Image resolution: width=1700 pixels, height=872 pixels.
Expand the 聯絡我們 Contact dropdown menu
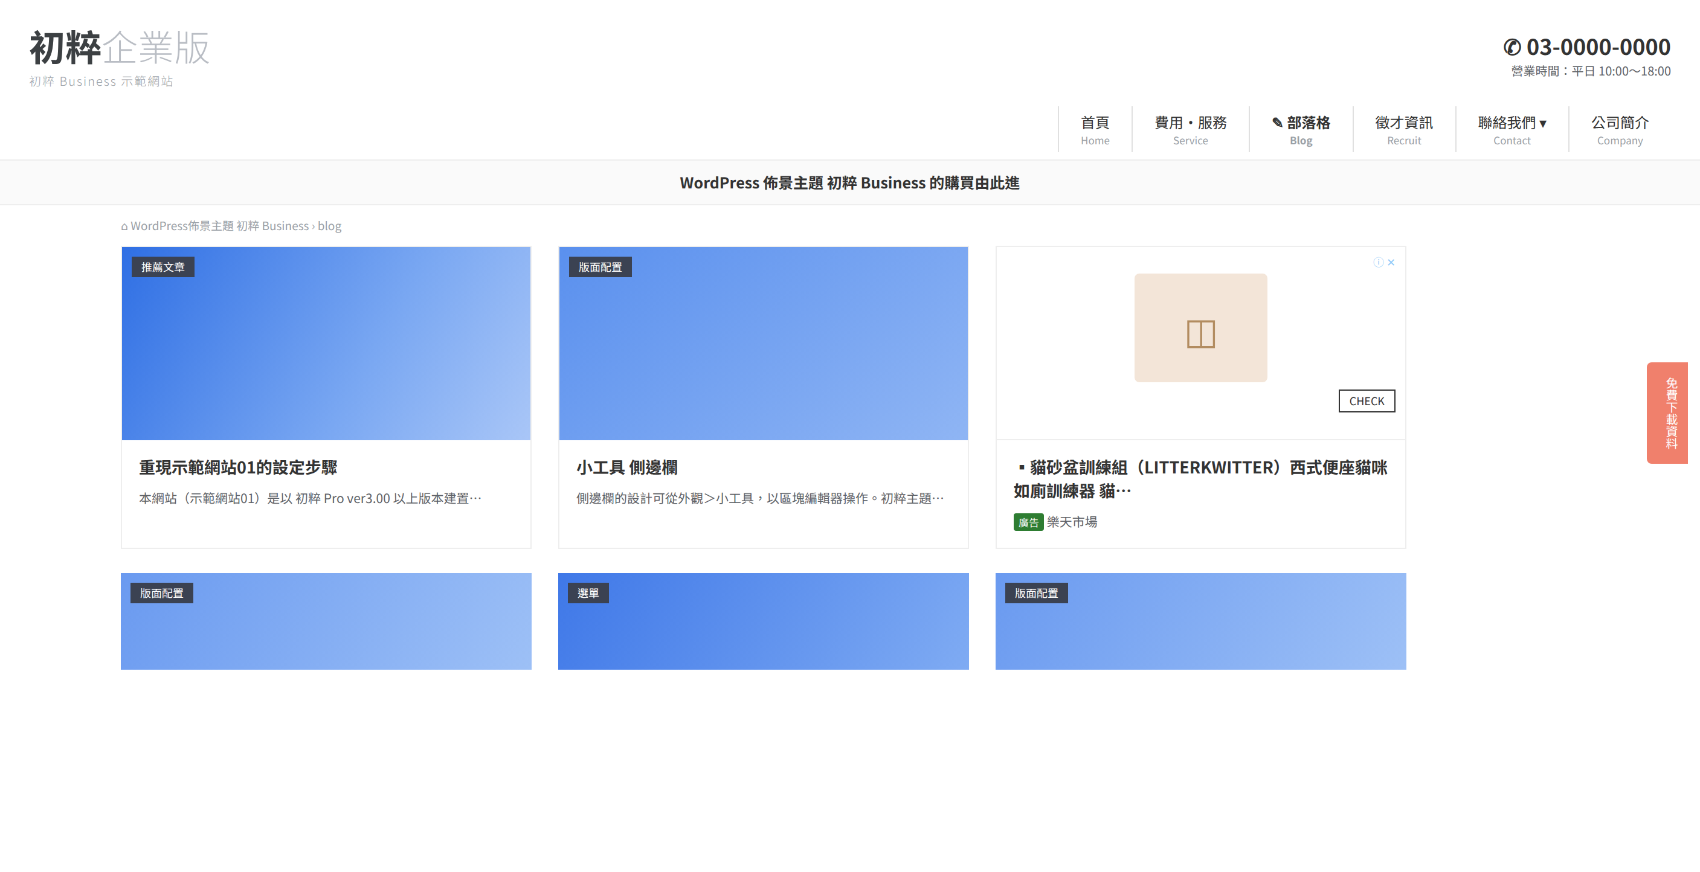tap(1512, 130)
